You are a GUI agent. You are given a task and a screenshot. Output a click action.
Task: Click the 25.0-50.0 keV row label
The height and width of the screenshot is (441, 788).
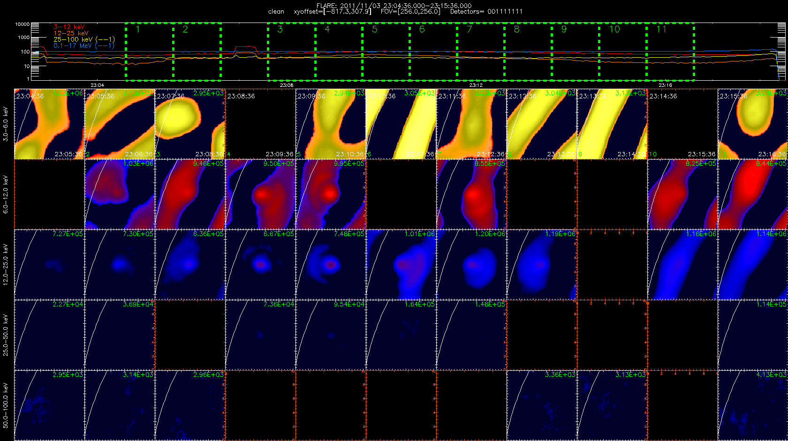(6, 335)
